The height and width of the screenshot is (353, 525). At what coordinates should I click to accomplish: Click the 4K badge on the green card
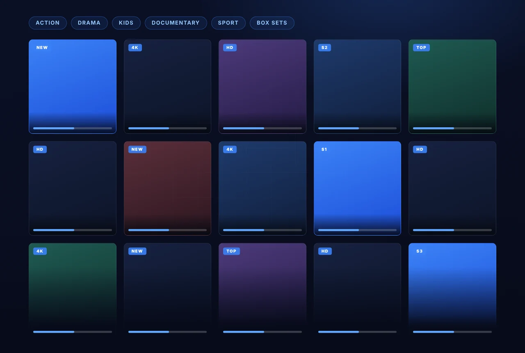[x=40, y=251]
